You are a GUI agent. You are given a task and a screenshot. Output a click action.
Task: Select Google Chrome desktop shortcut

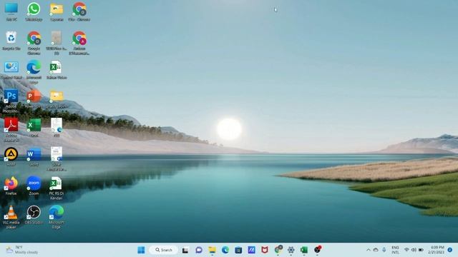pyautogui.click(x=34, y=43)
